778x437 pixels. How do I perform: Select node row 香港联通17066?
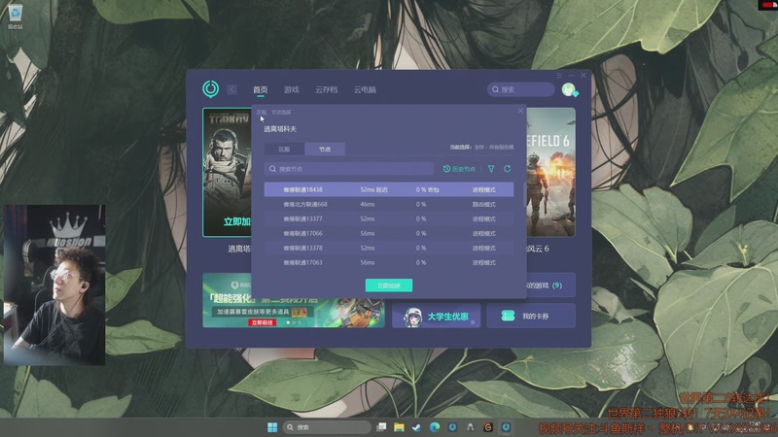388,233
